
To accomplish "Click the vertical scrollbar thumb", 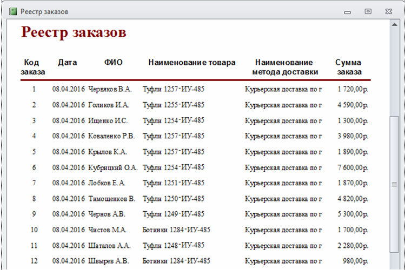I will click(x=394, y=184).
